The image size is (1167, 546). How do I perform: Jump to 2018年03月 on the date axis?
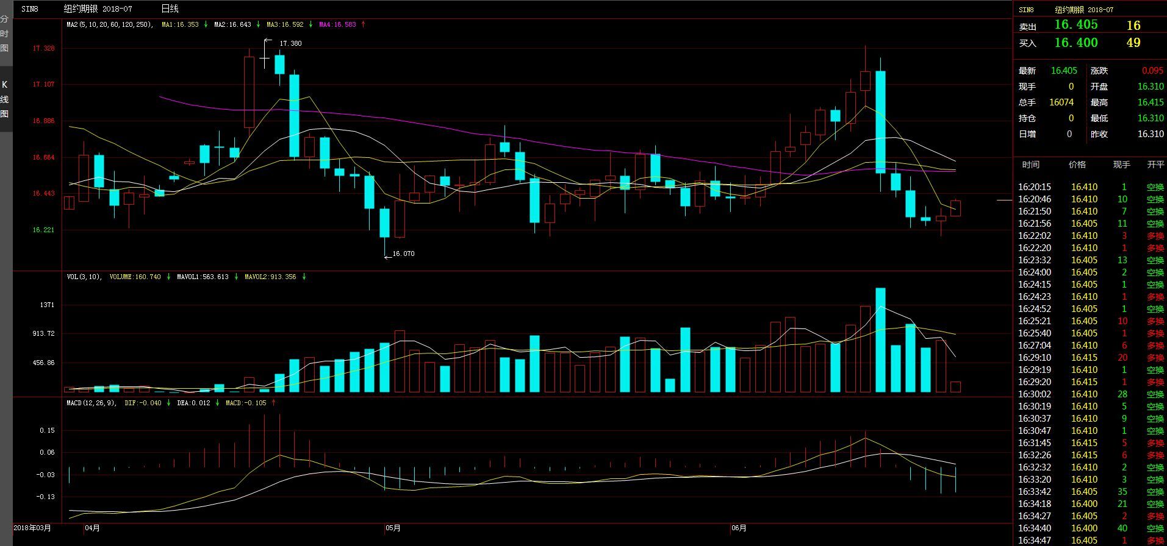coord(32,528)
